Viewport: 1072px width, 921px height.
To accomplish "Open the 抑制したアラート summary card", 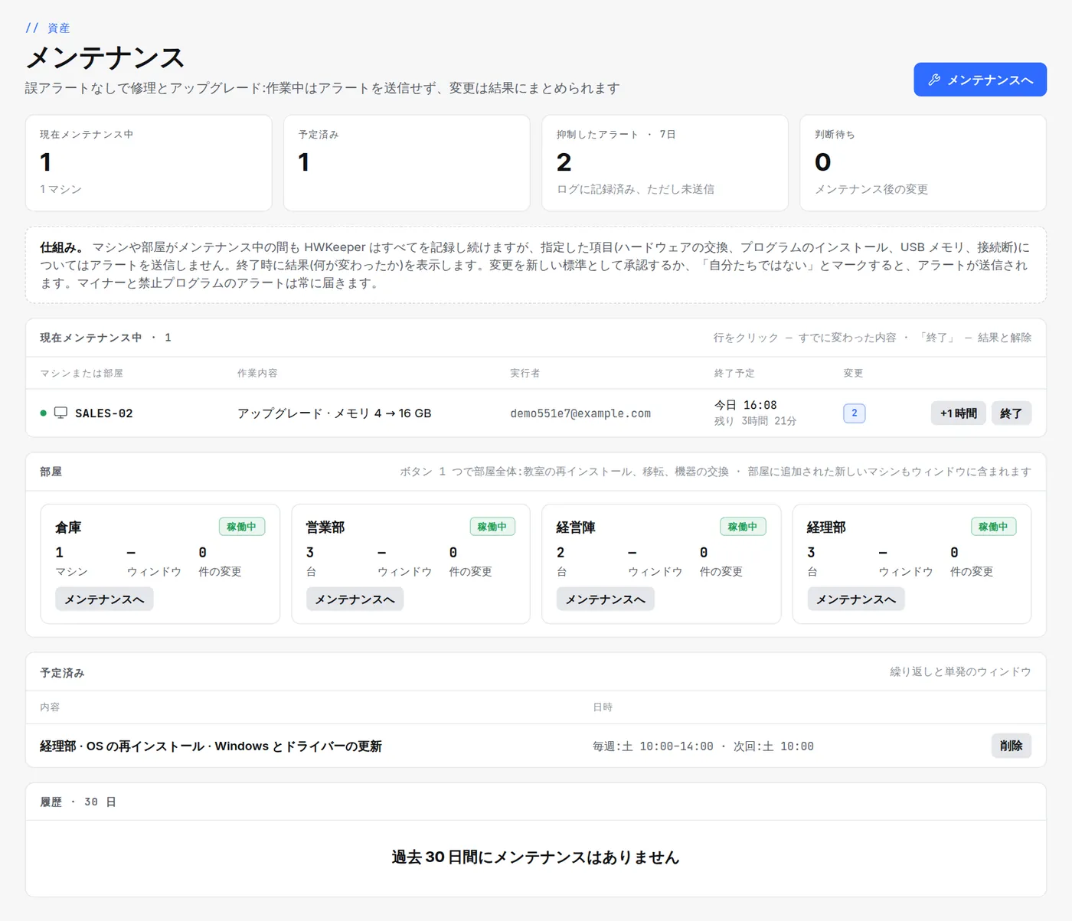I will pos(665,163).
